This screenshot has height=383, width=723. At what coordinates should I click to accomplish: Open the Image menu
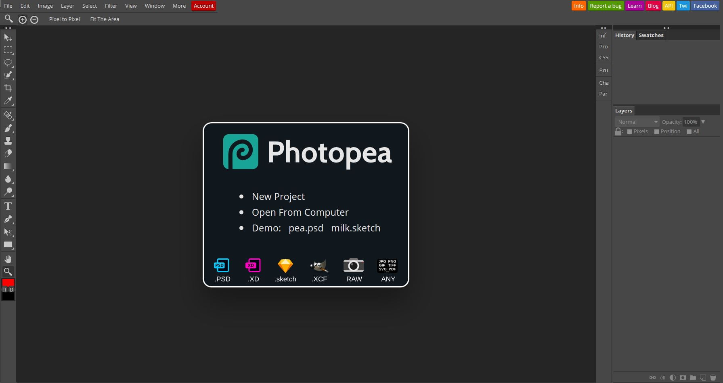click(x=45, y=6)
